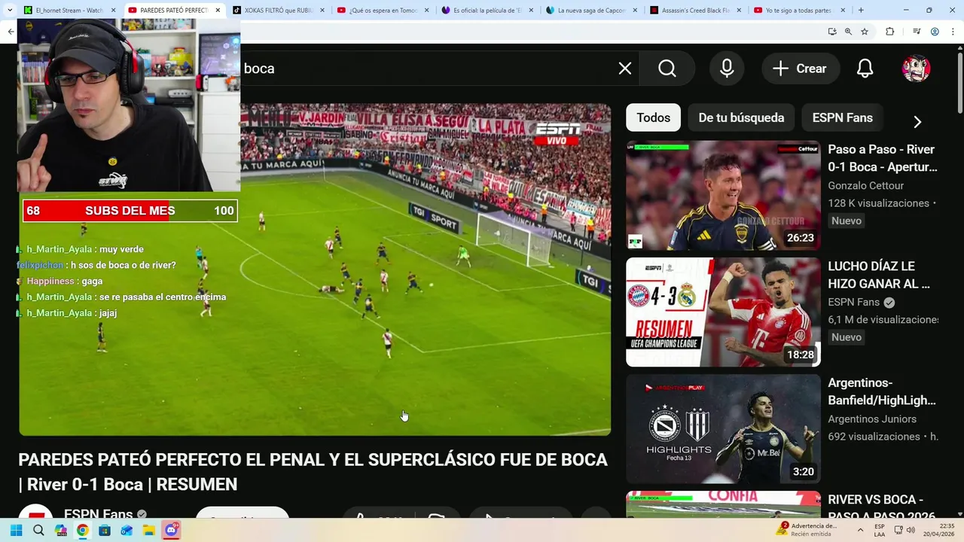964x542 pixels.
Task: Open the RIVER VS BOCA PASO A PASO 2026 title
Action: (882, 507)
